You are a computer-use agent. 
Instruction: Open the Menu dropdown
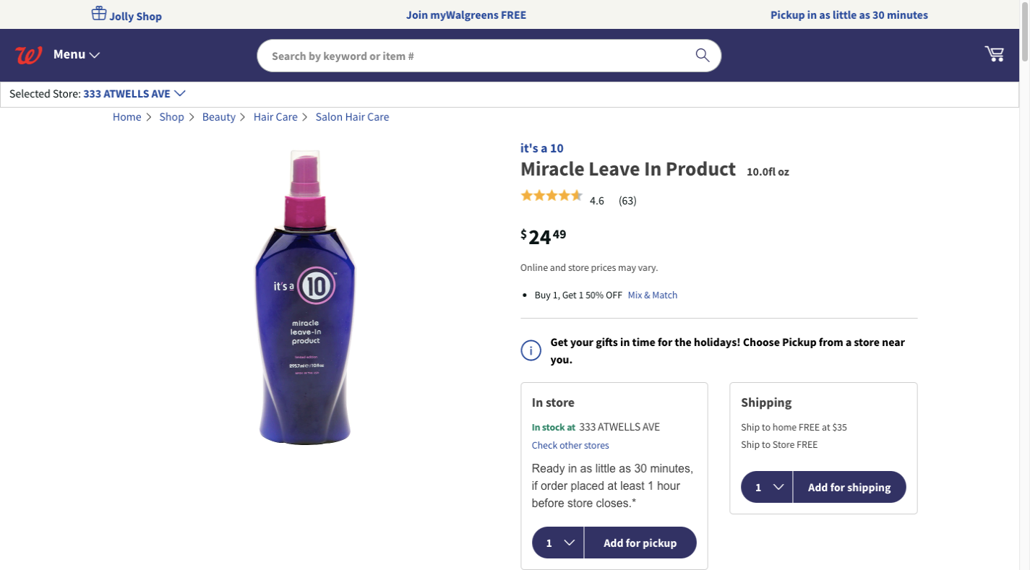(76, 55)
